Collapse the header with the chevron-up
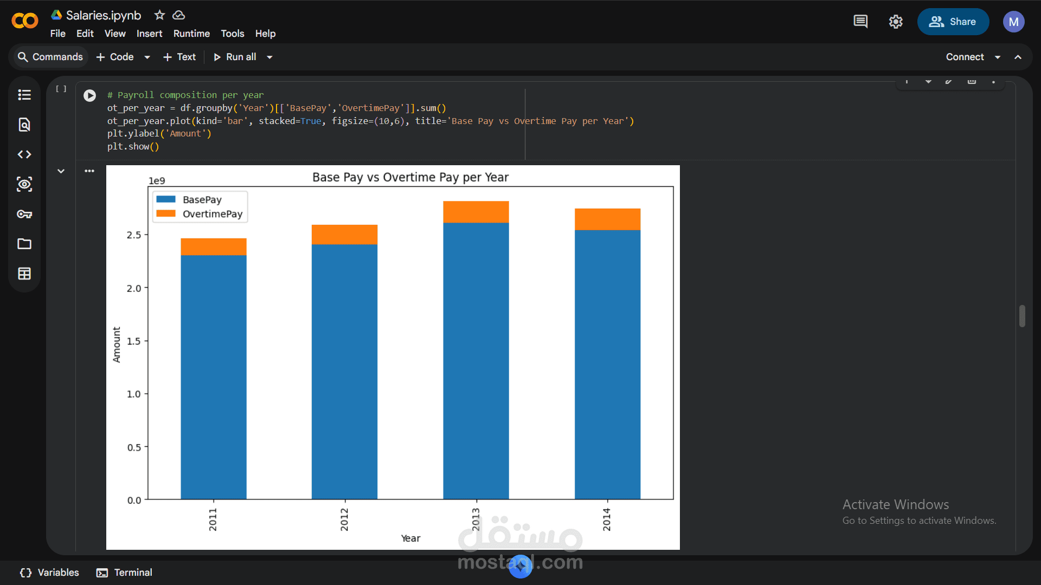Screen dimensions: 1041x585 click(1018, 57)
